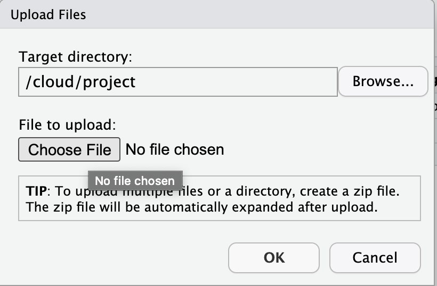437x286 pixels.
Task: Click the "Target directory:" label
Action: (75, 56)
